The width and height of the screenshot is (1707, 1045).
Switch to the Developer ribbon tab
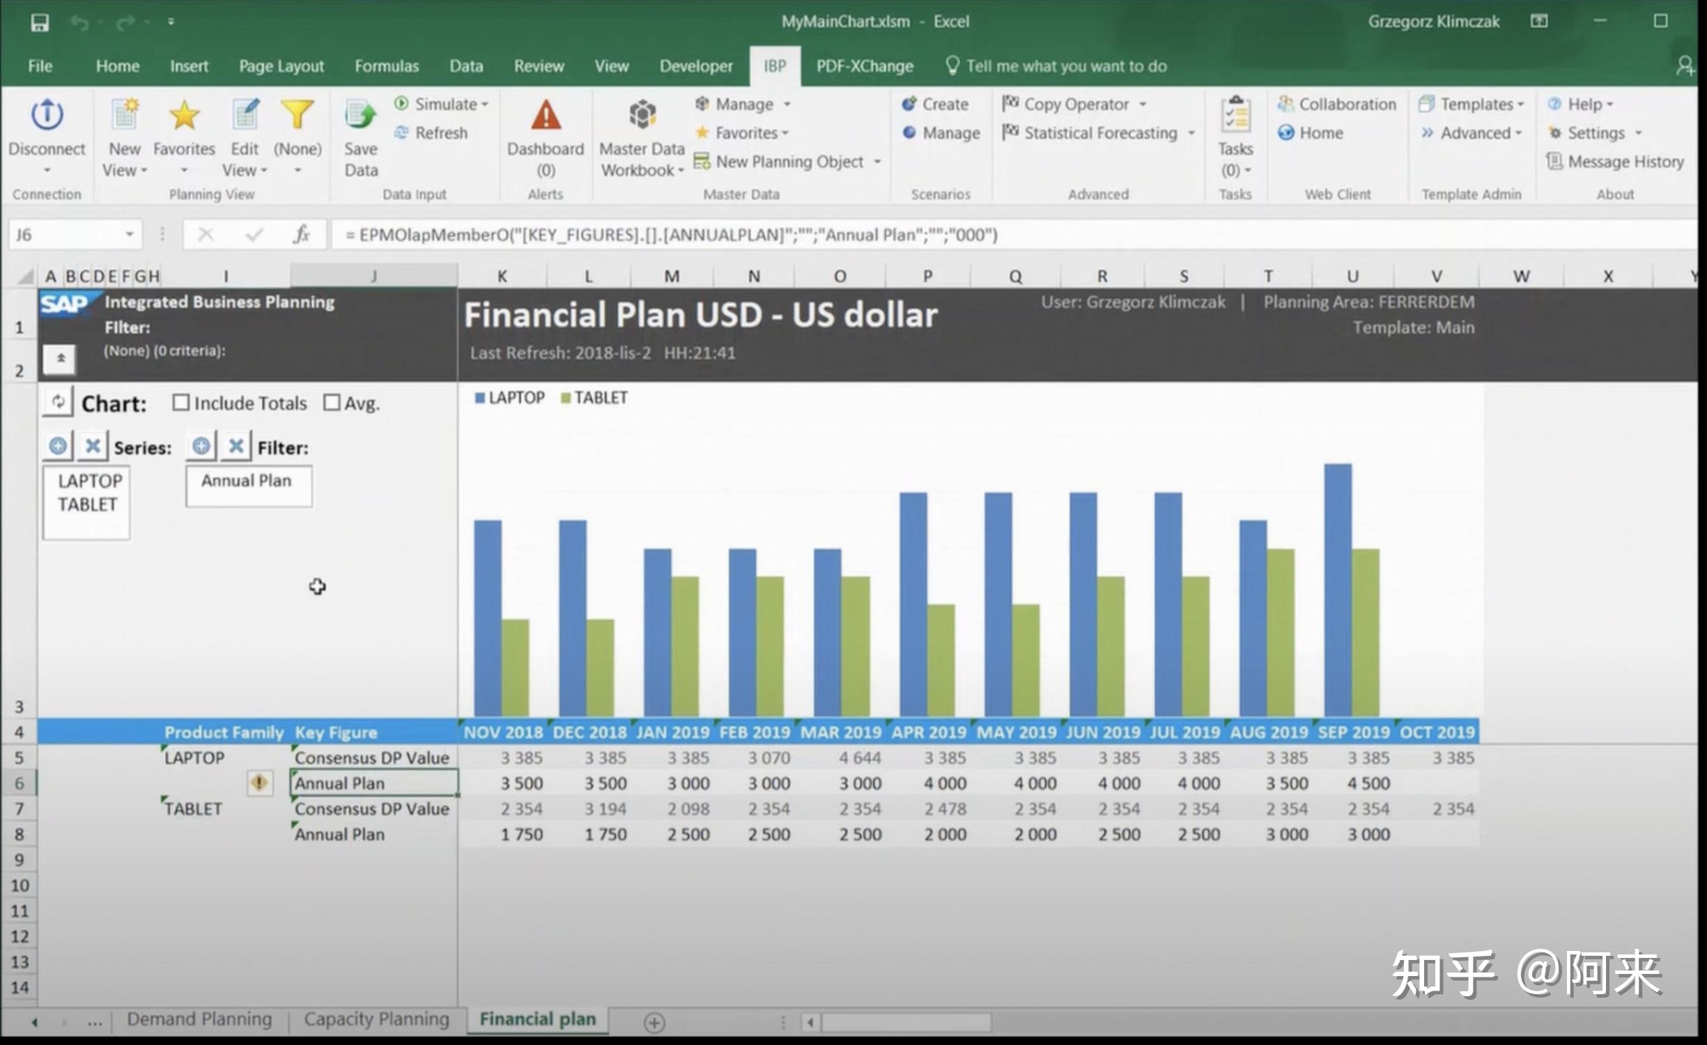click(x=695, y=66)
